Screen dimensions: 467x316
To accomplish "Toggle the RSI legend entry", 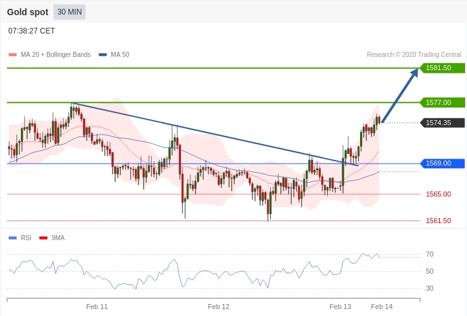I will [x=25, y=238].
